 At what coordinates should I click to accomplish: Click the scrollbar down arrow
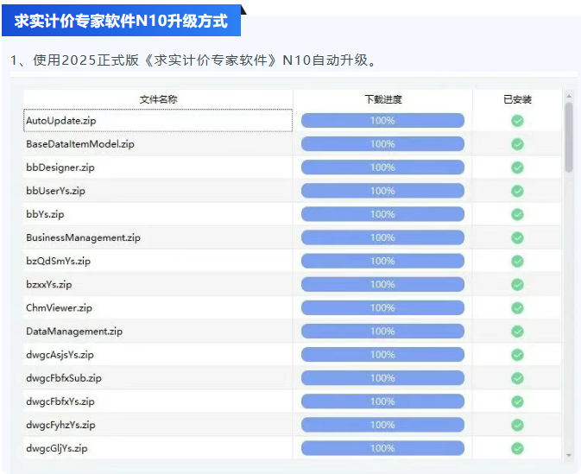[569, 455]
